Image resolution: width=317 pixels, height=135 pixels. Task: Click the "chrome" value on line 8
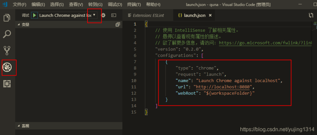(206, 68)
